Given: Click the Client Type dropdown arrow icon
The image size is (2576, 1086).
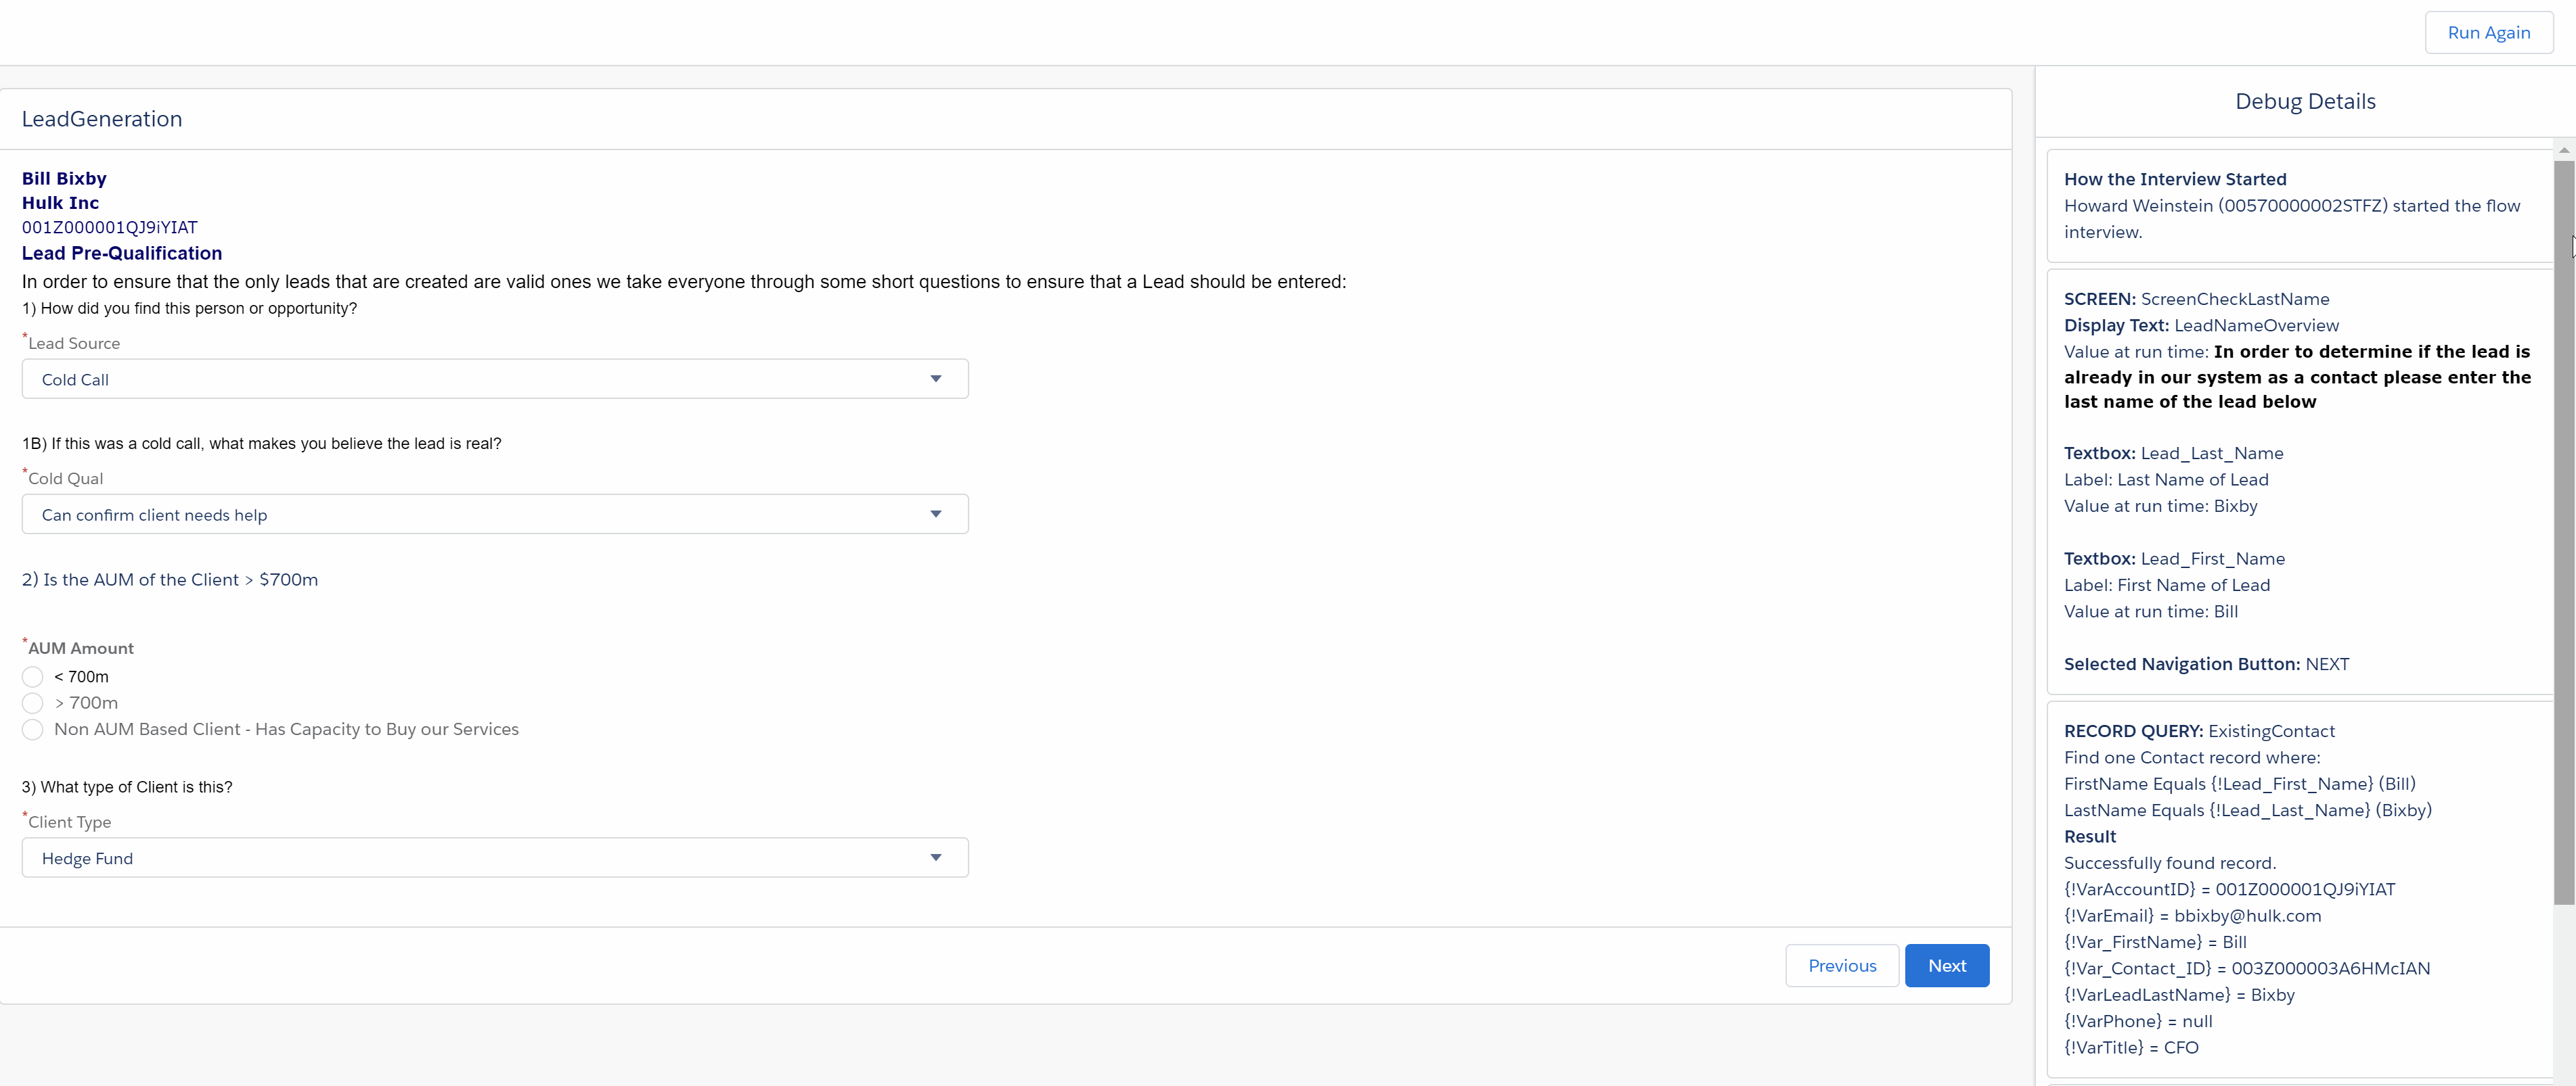Looking at the screenshot, I should (935, 858).
